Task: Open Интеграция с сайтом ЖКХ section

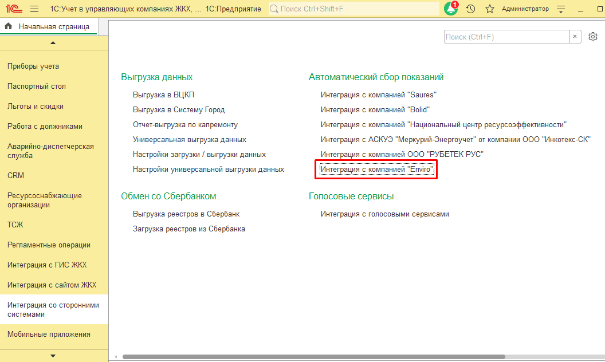Action: coord(52,285)
